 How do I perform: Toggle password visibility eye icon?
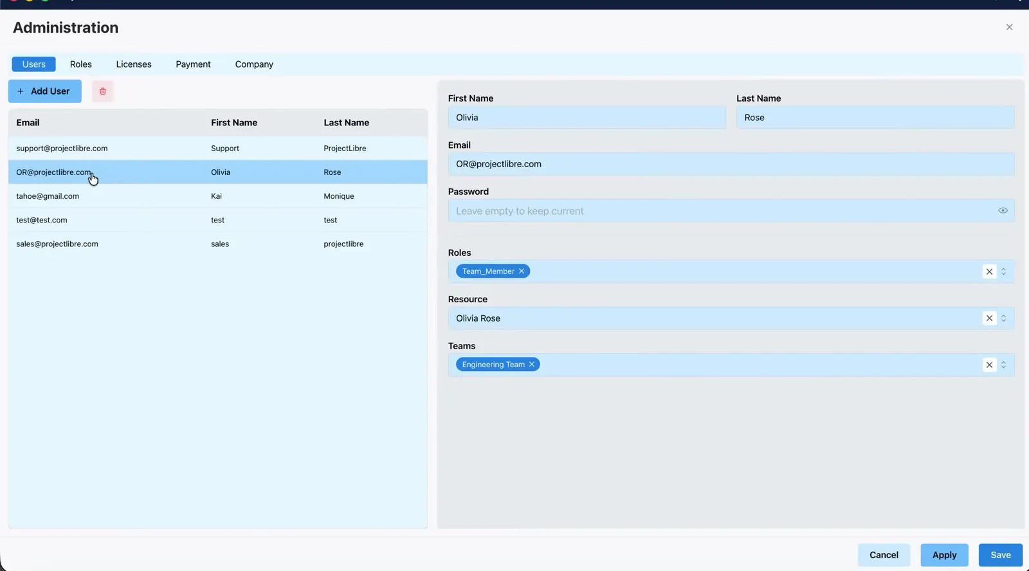click(x=1003, y=211)
